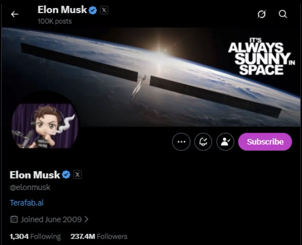Toggle post notifications bell icon

click(x=203, y=142)
